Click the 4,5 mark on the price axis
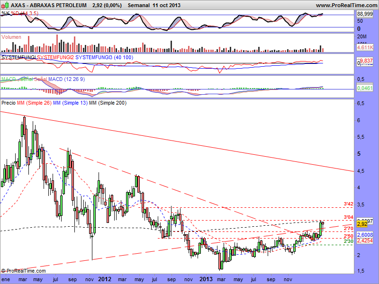Viewport: 379px width, 284px height. (x=361, y=171)
